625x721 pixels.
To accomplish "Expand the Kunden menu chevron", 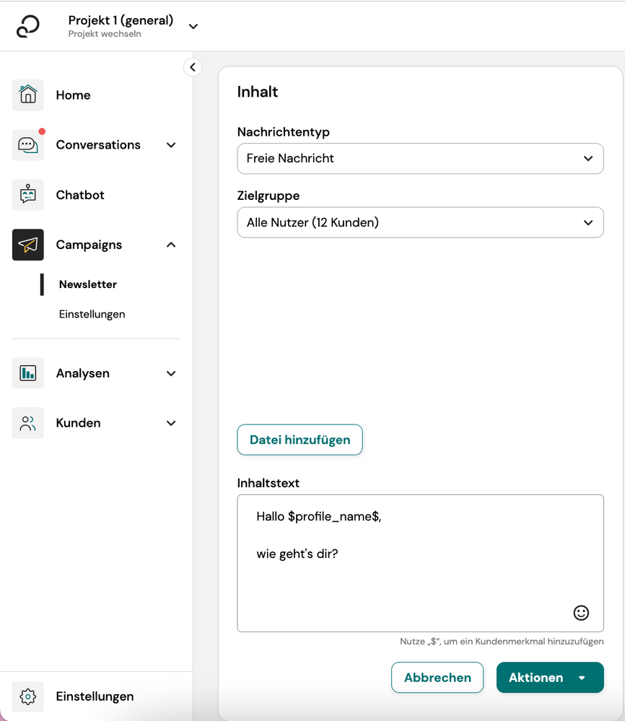I will (x=171, y=423).
